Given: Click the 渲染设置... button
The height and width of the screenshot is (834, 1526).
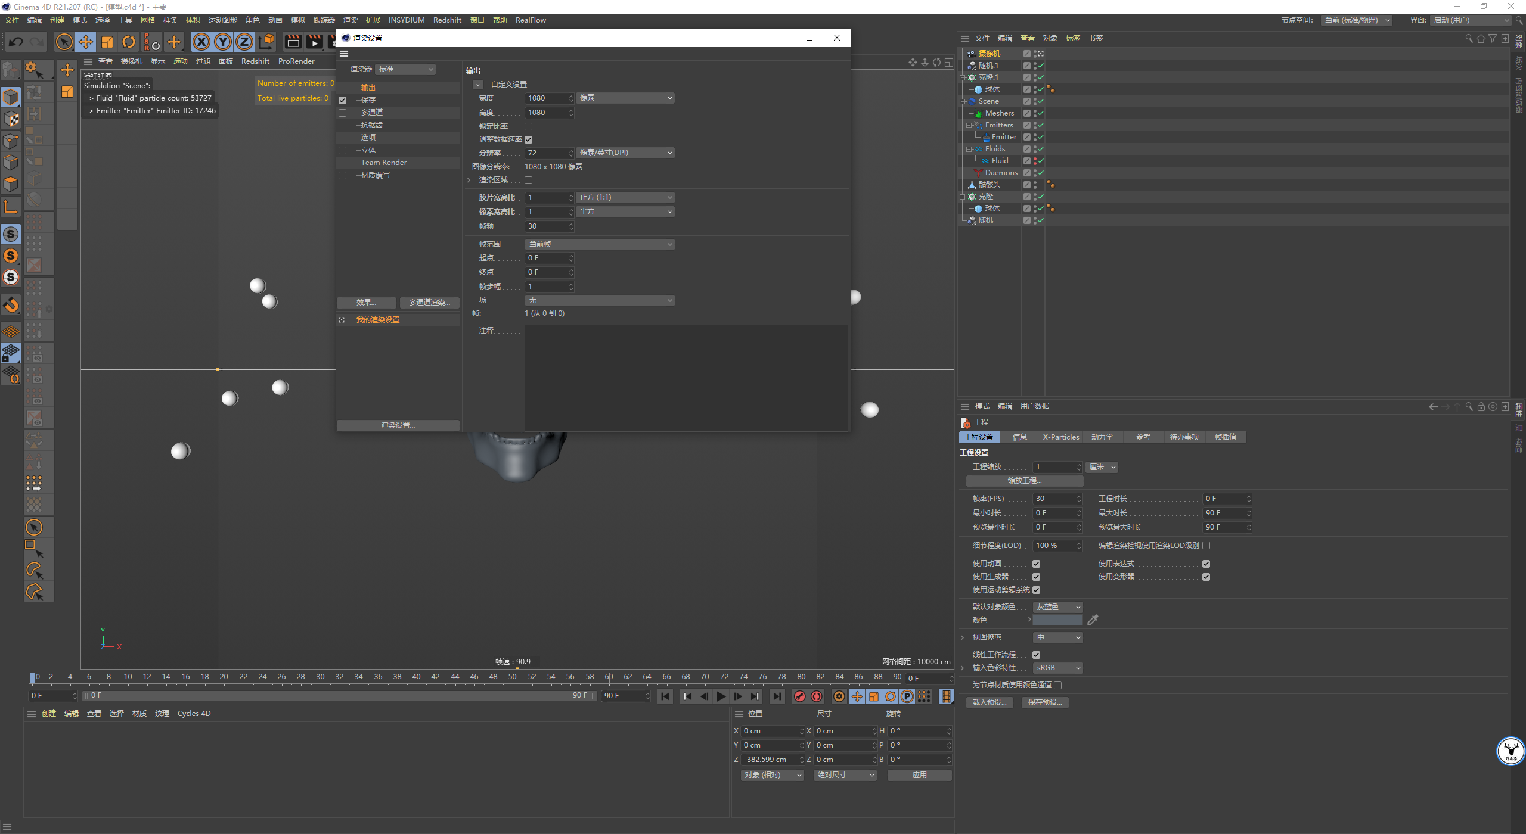Looking at the screenshot, I should coord(398,426).
